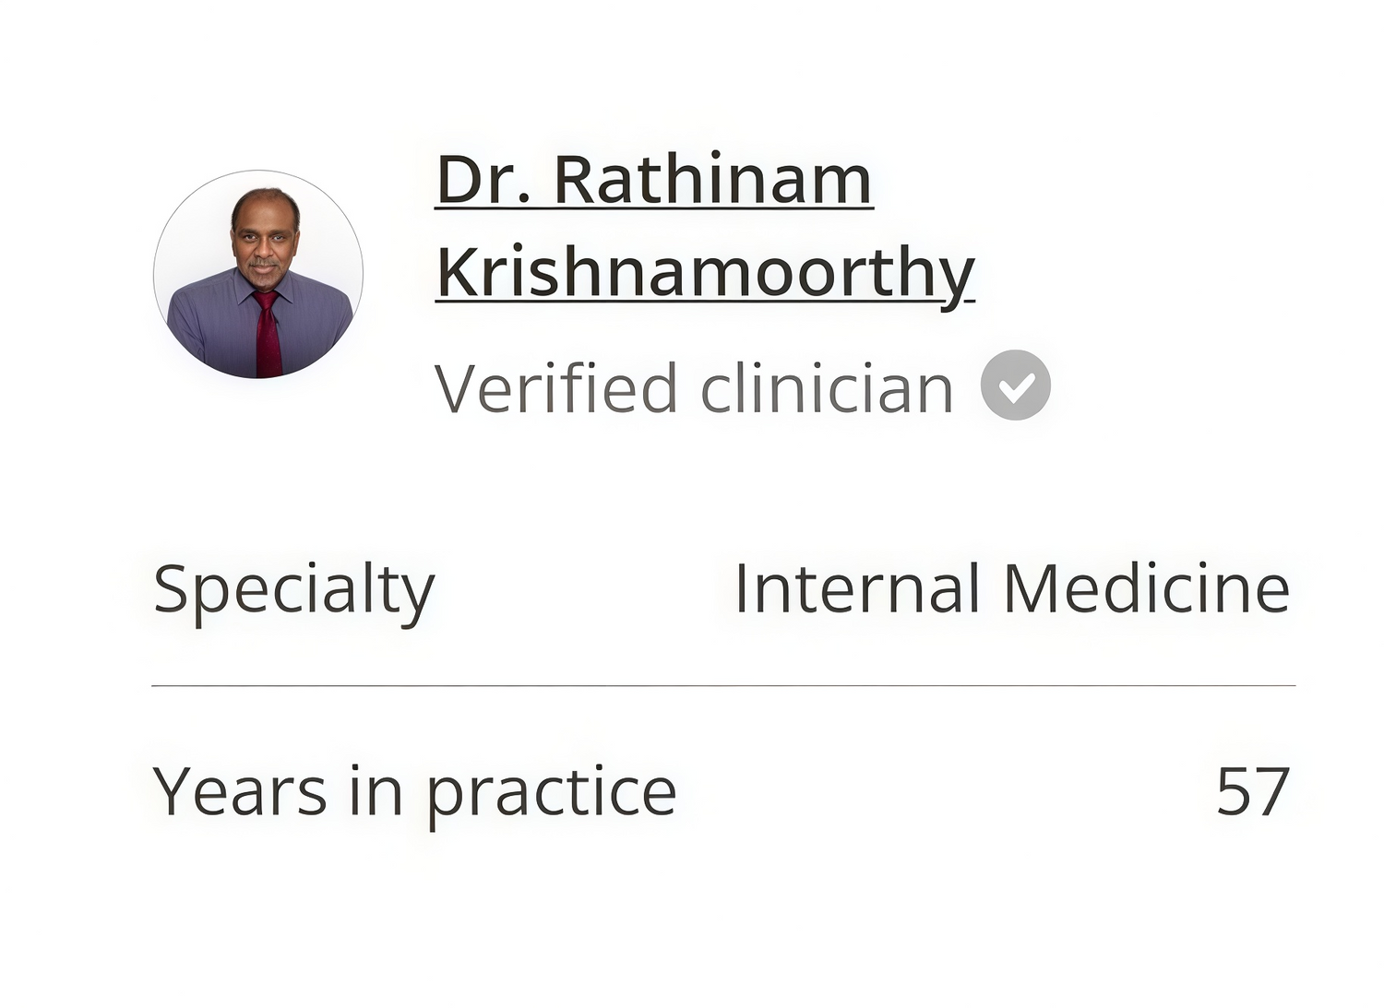This screenshot has height=1008, width=1384.
Task: Click the word "Verified" below the name
Action: coord(556,388)
